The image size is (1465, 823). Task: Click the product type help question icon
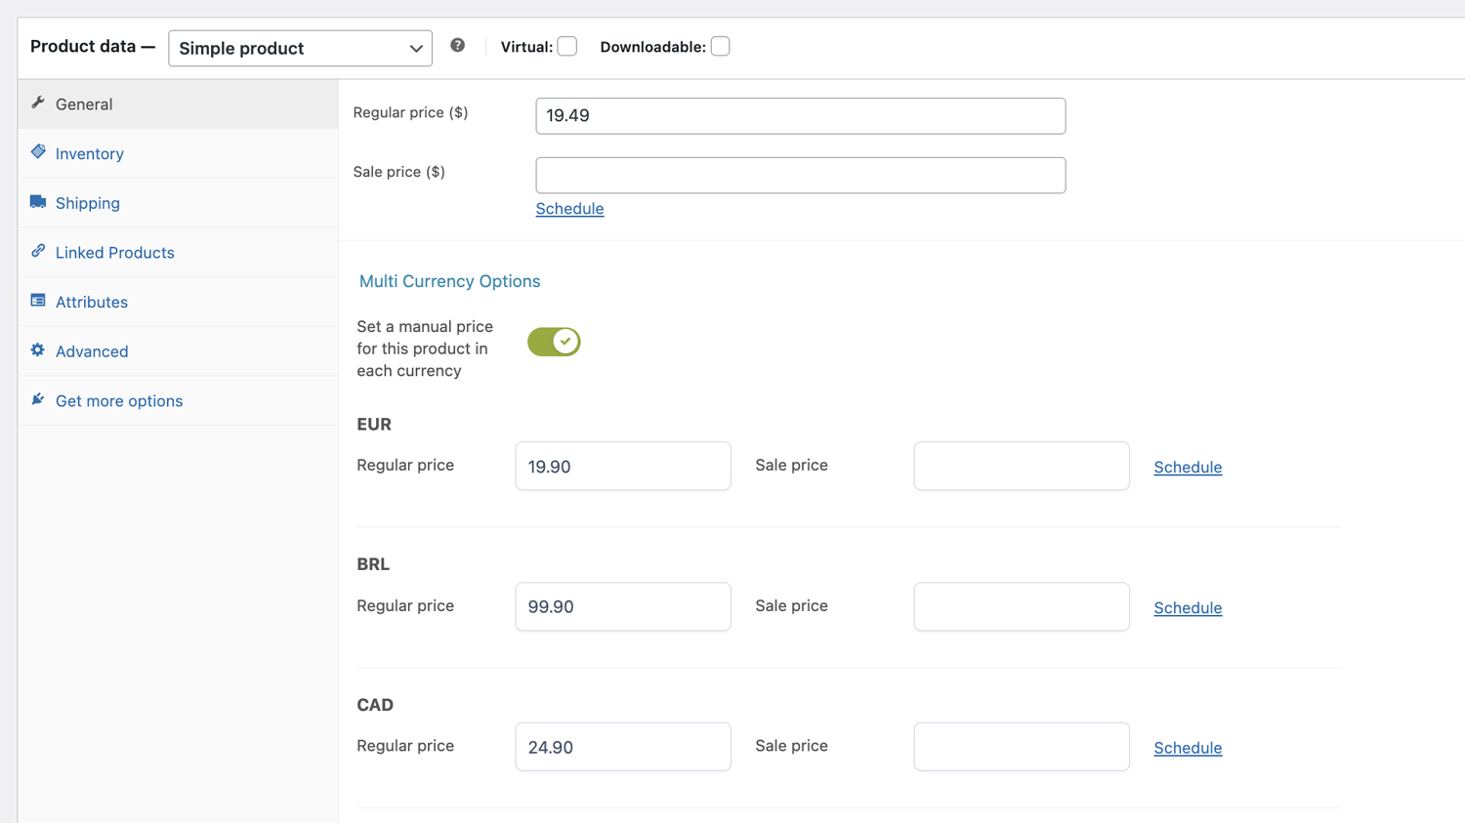click(457, 46)
